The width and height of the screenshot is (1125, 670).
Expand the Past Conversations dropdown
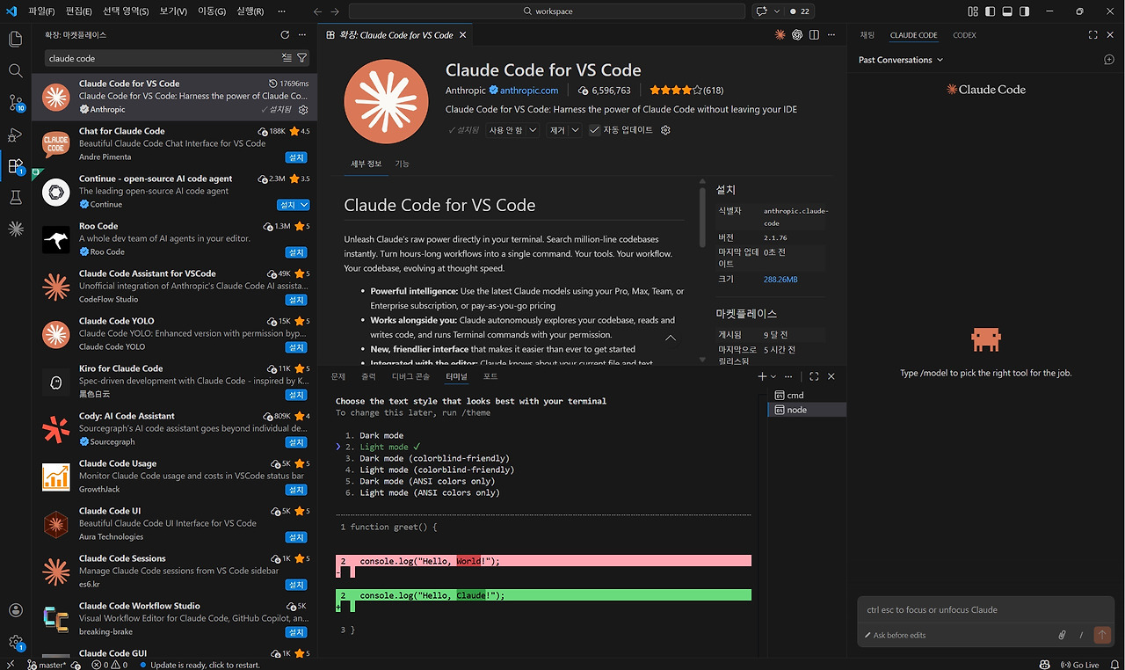[901, 60]
